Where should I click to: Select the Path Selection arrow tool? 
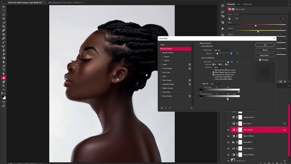4,74
